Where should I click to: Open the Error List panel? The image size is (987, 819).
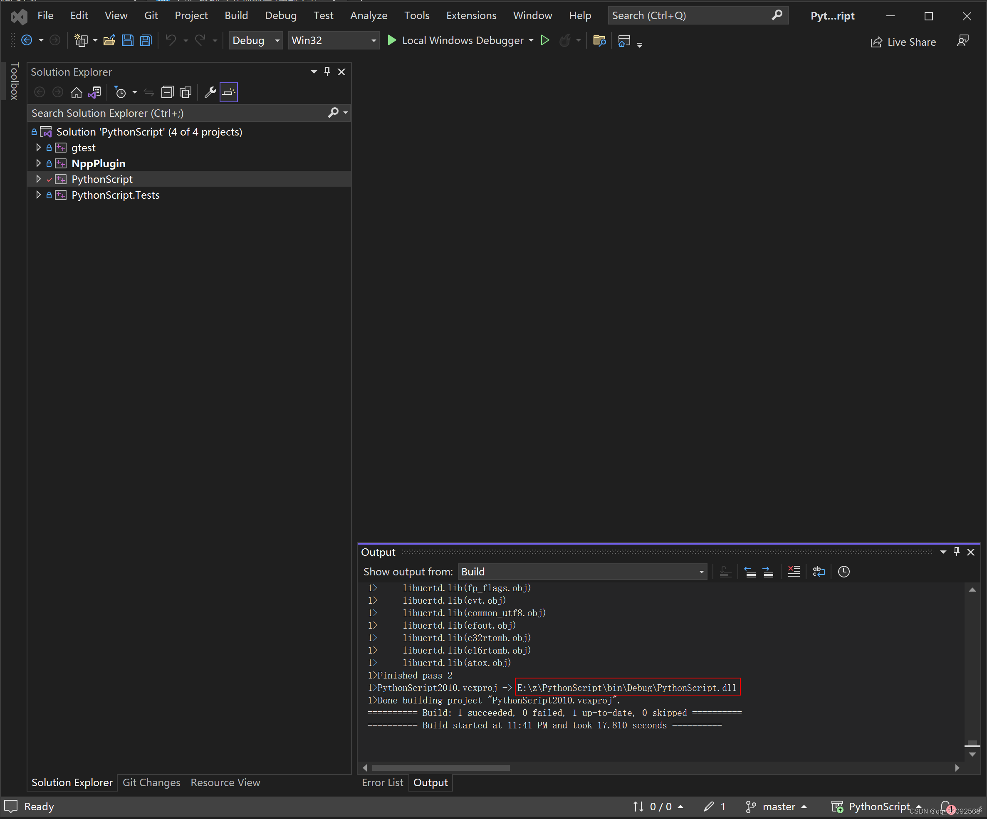[383, 782]
